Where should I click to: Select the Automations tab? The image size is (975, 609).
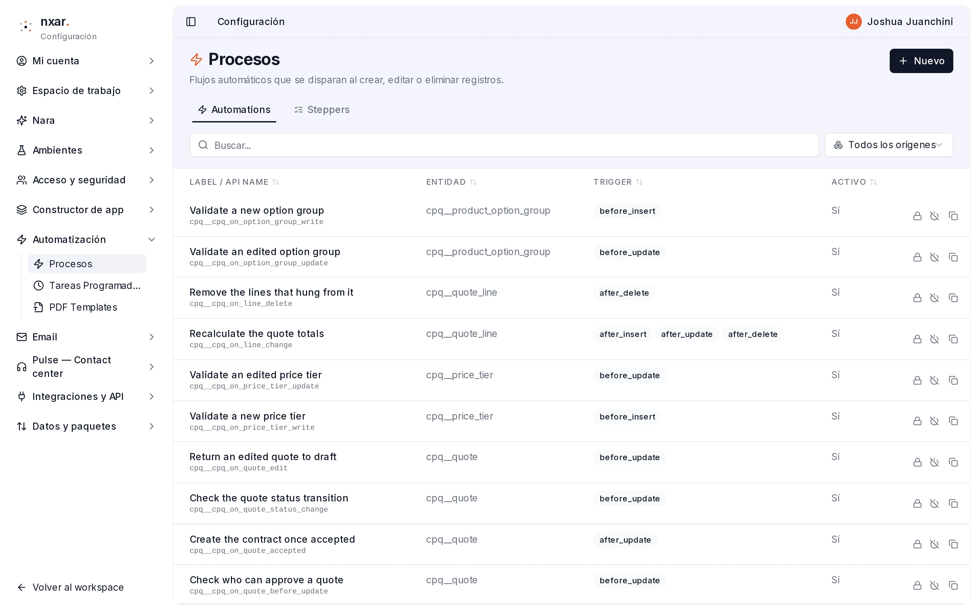tap(234, 110)
